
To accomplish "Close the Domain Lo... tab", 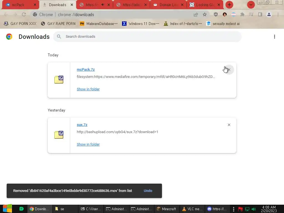I will click(x=182, y=5).
